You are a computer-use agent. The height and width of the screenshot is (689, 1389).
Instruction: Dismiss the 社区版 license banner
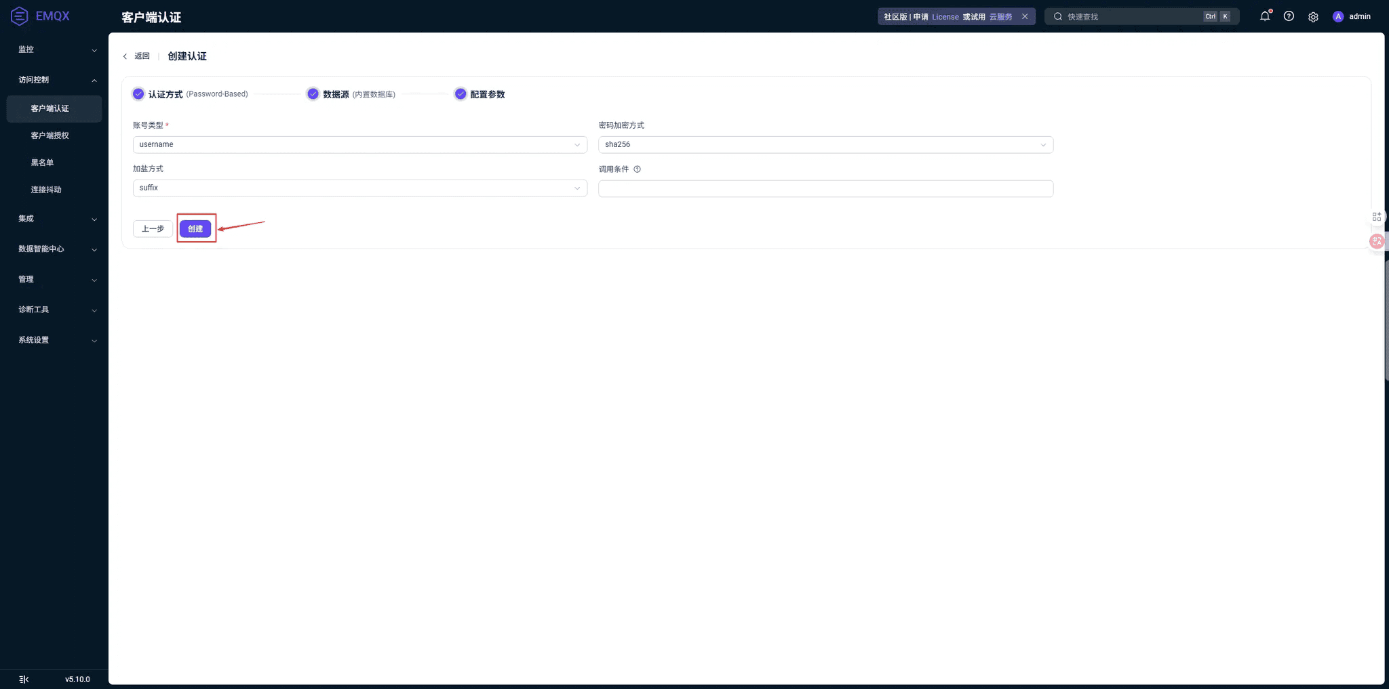coord(1025,16)
